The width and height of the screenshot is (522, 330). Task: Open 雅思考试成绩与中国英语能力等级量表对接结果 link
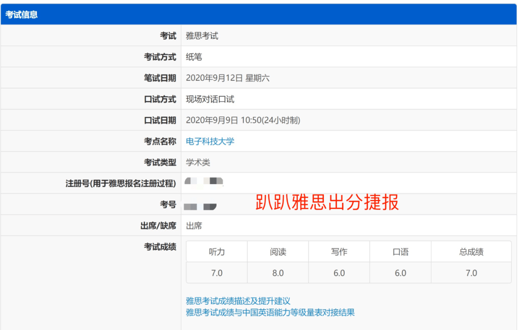tap(270, 313)
